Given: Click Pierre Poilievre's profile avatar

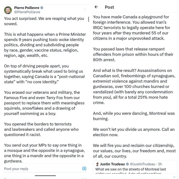Looking at the screenshot, I should tap(8, 10).
